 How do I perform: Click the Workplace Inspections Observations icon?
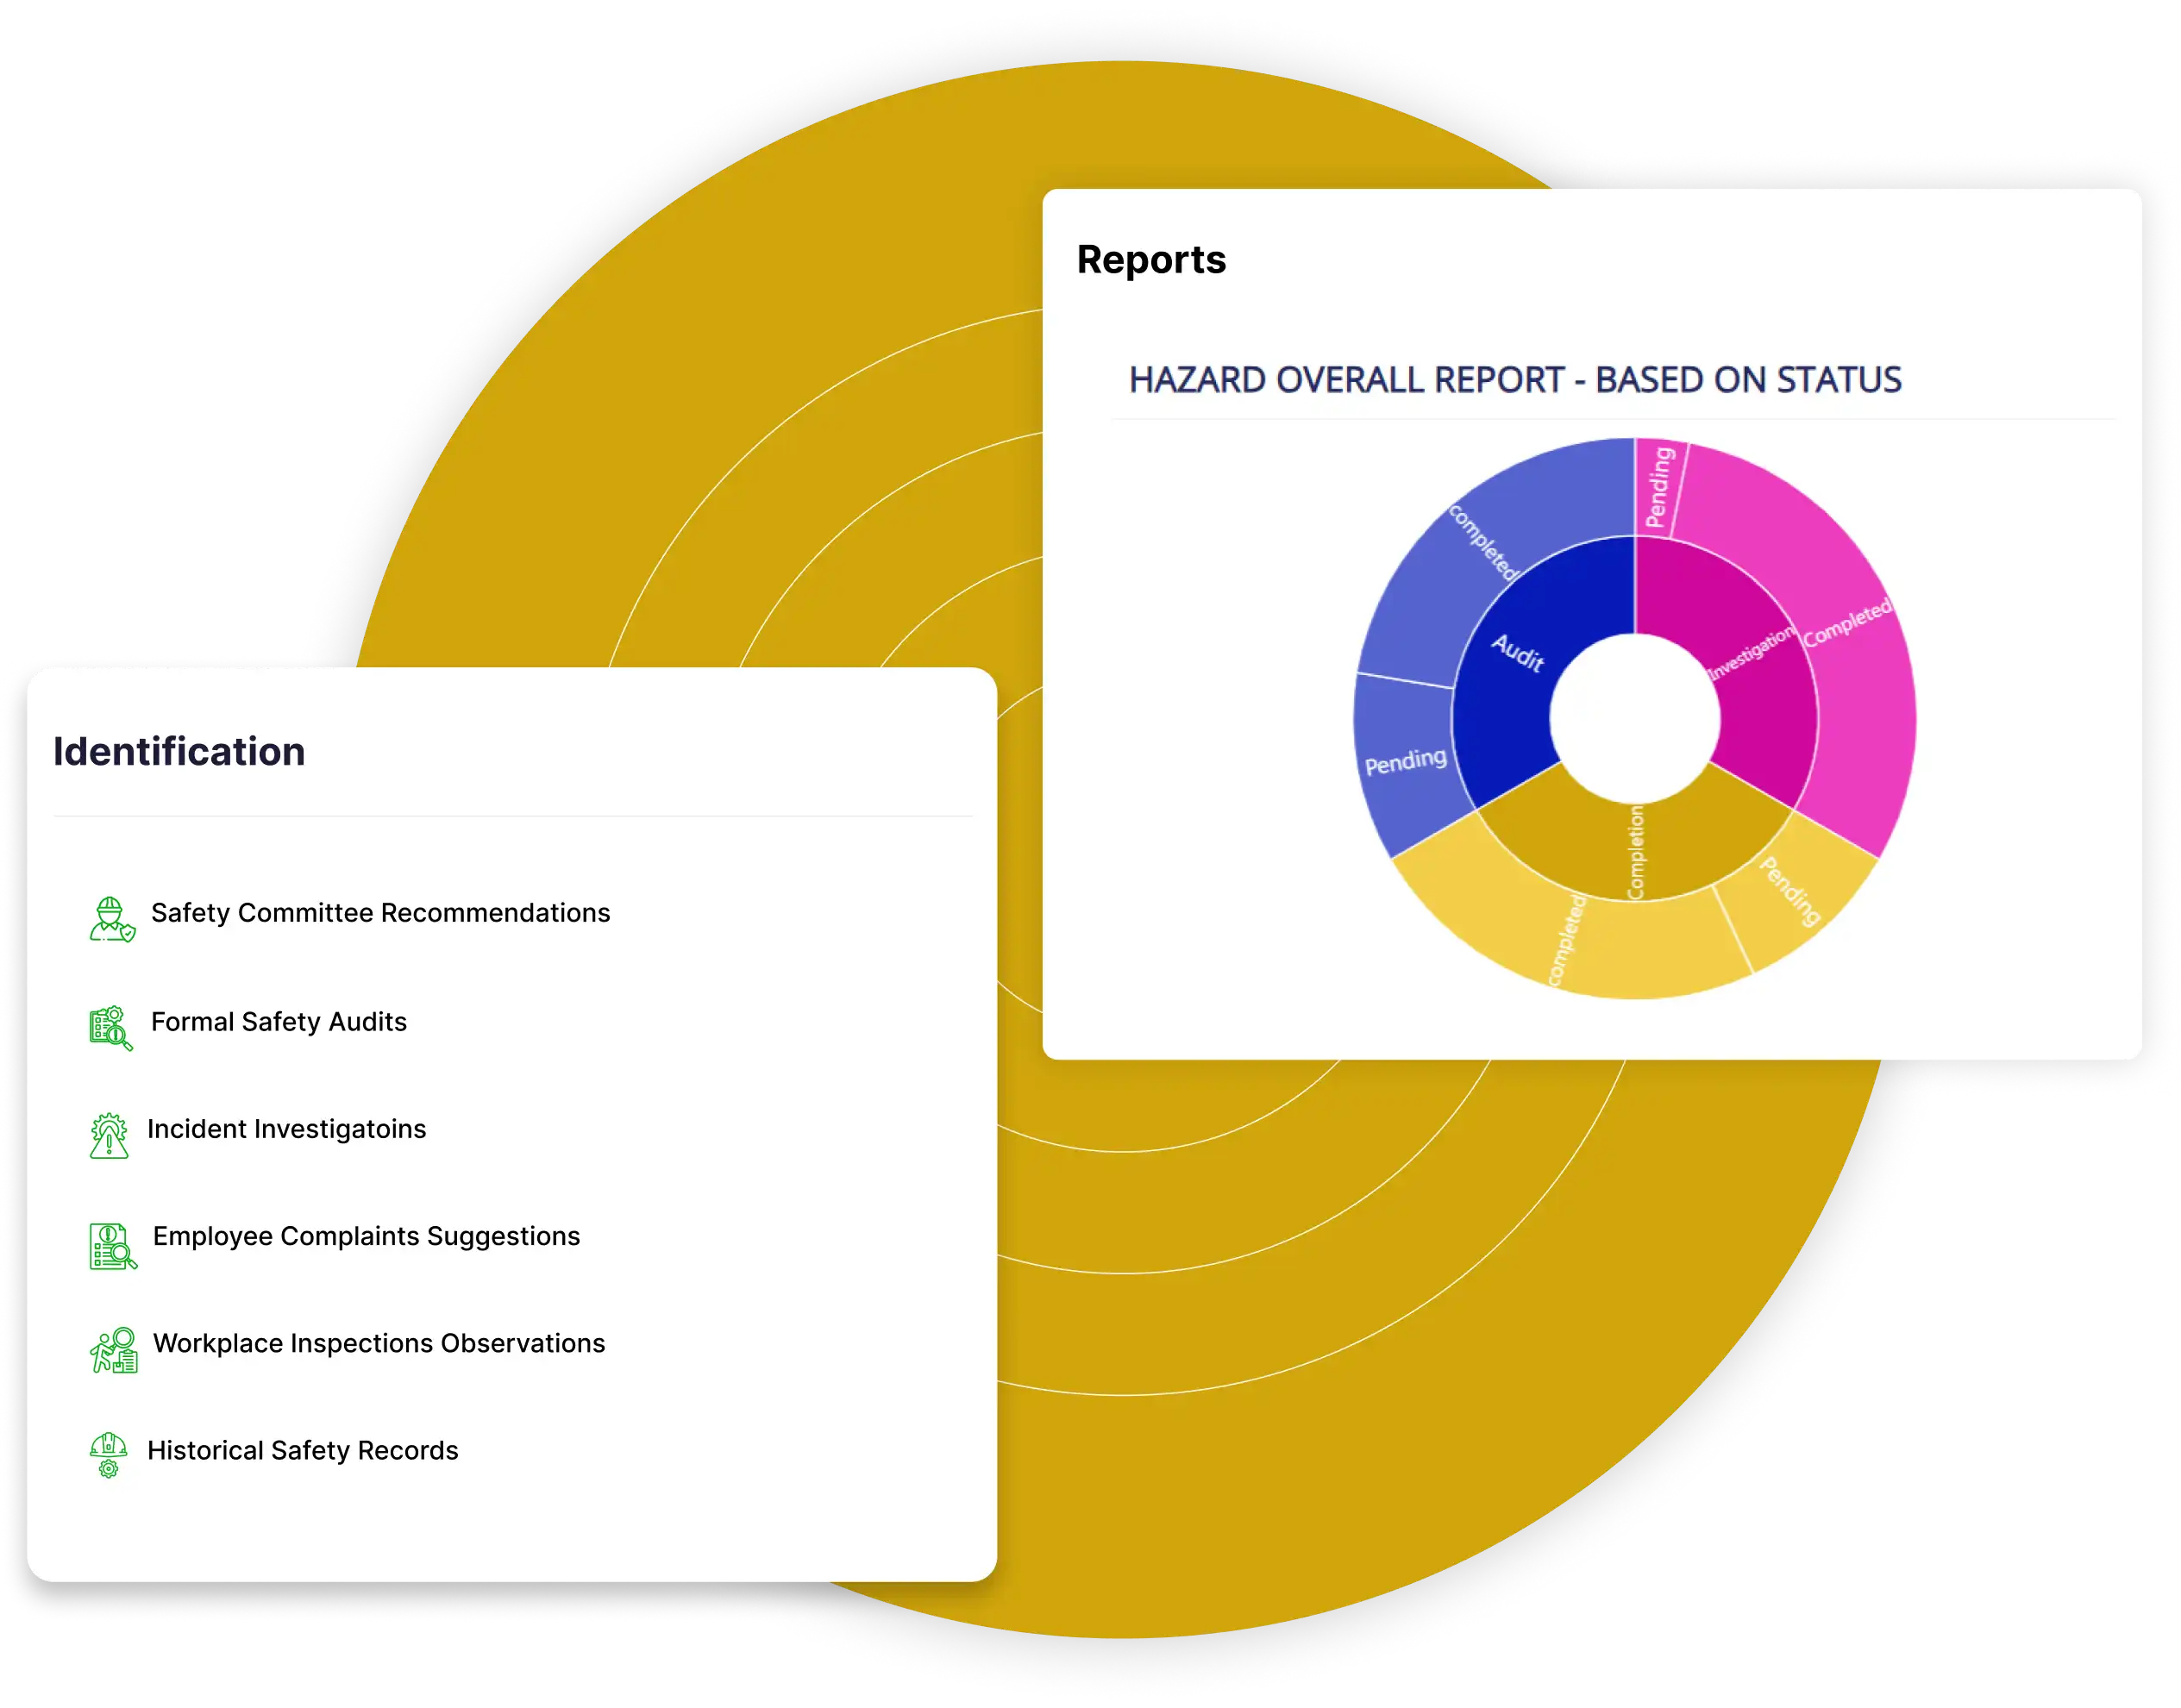(113, 1351)
